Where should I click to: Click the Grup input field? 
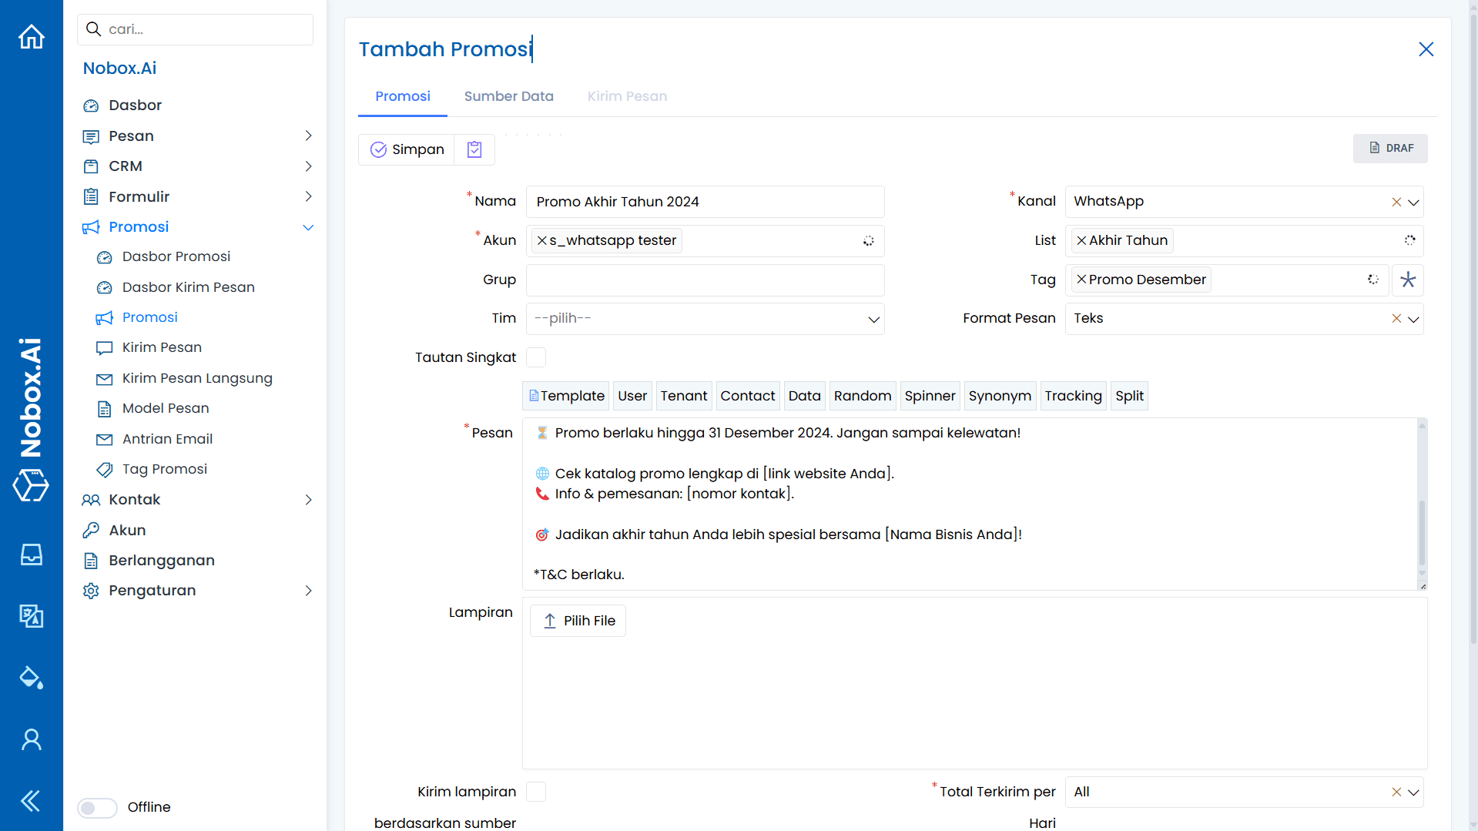point(705,280)
